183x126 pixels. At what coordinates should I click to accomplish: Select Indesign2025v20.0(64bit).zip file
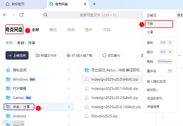(112, 79)
